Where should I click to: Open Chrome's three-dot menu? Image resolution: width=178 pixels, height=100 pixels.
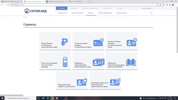click(176, 5)
